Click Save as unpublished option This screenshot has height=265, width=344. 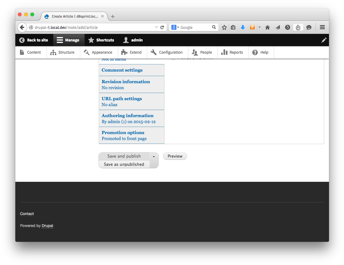coord(124,164)
